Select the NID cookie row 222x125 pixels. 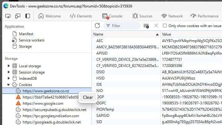(x=157, y=91)
